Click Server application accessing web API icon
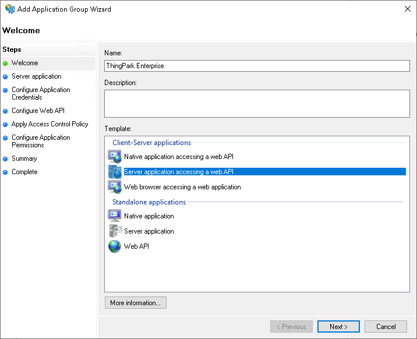Viewport: 417px width, 339px height. (114, 172)
